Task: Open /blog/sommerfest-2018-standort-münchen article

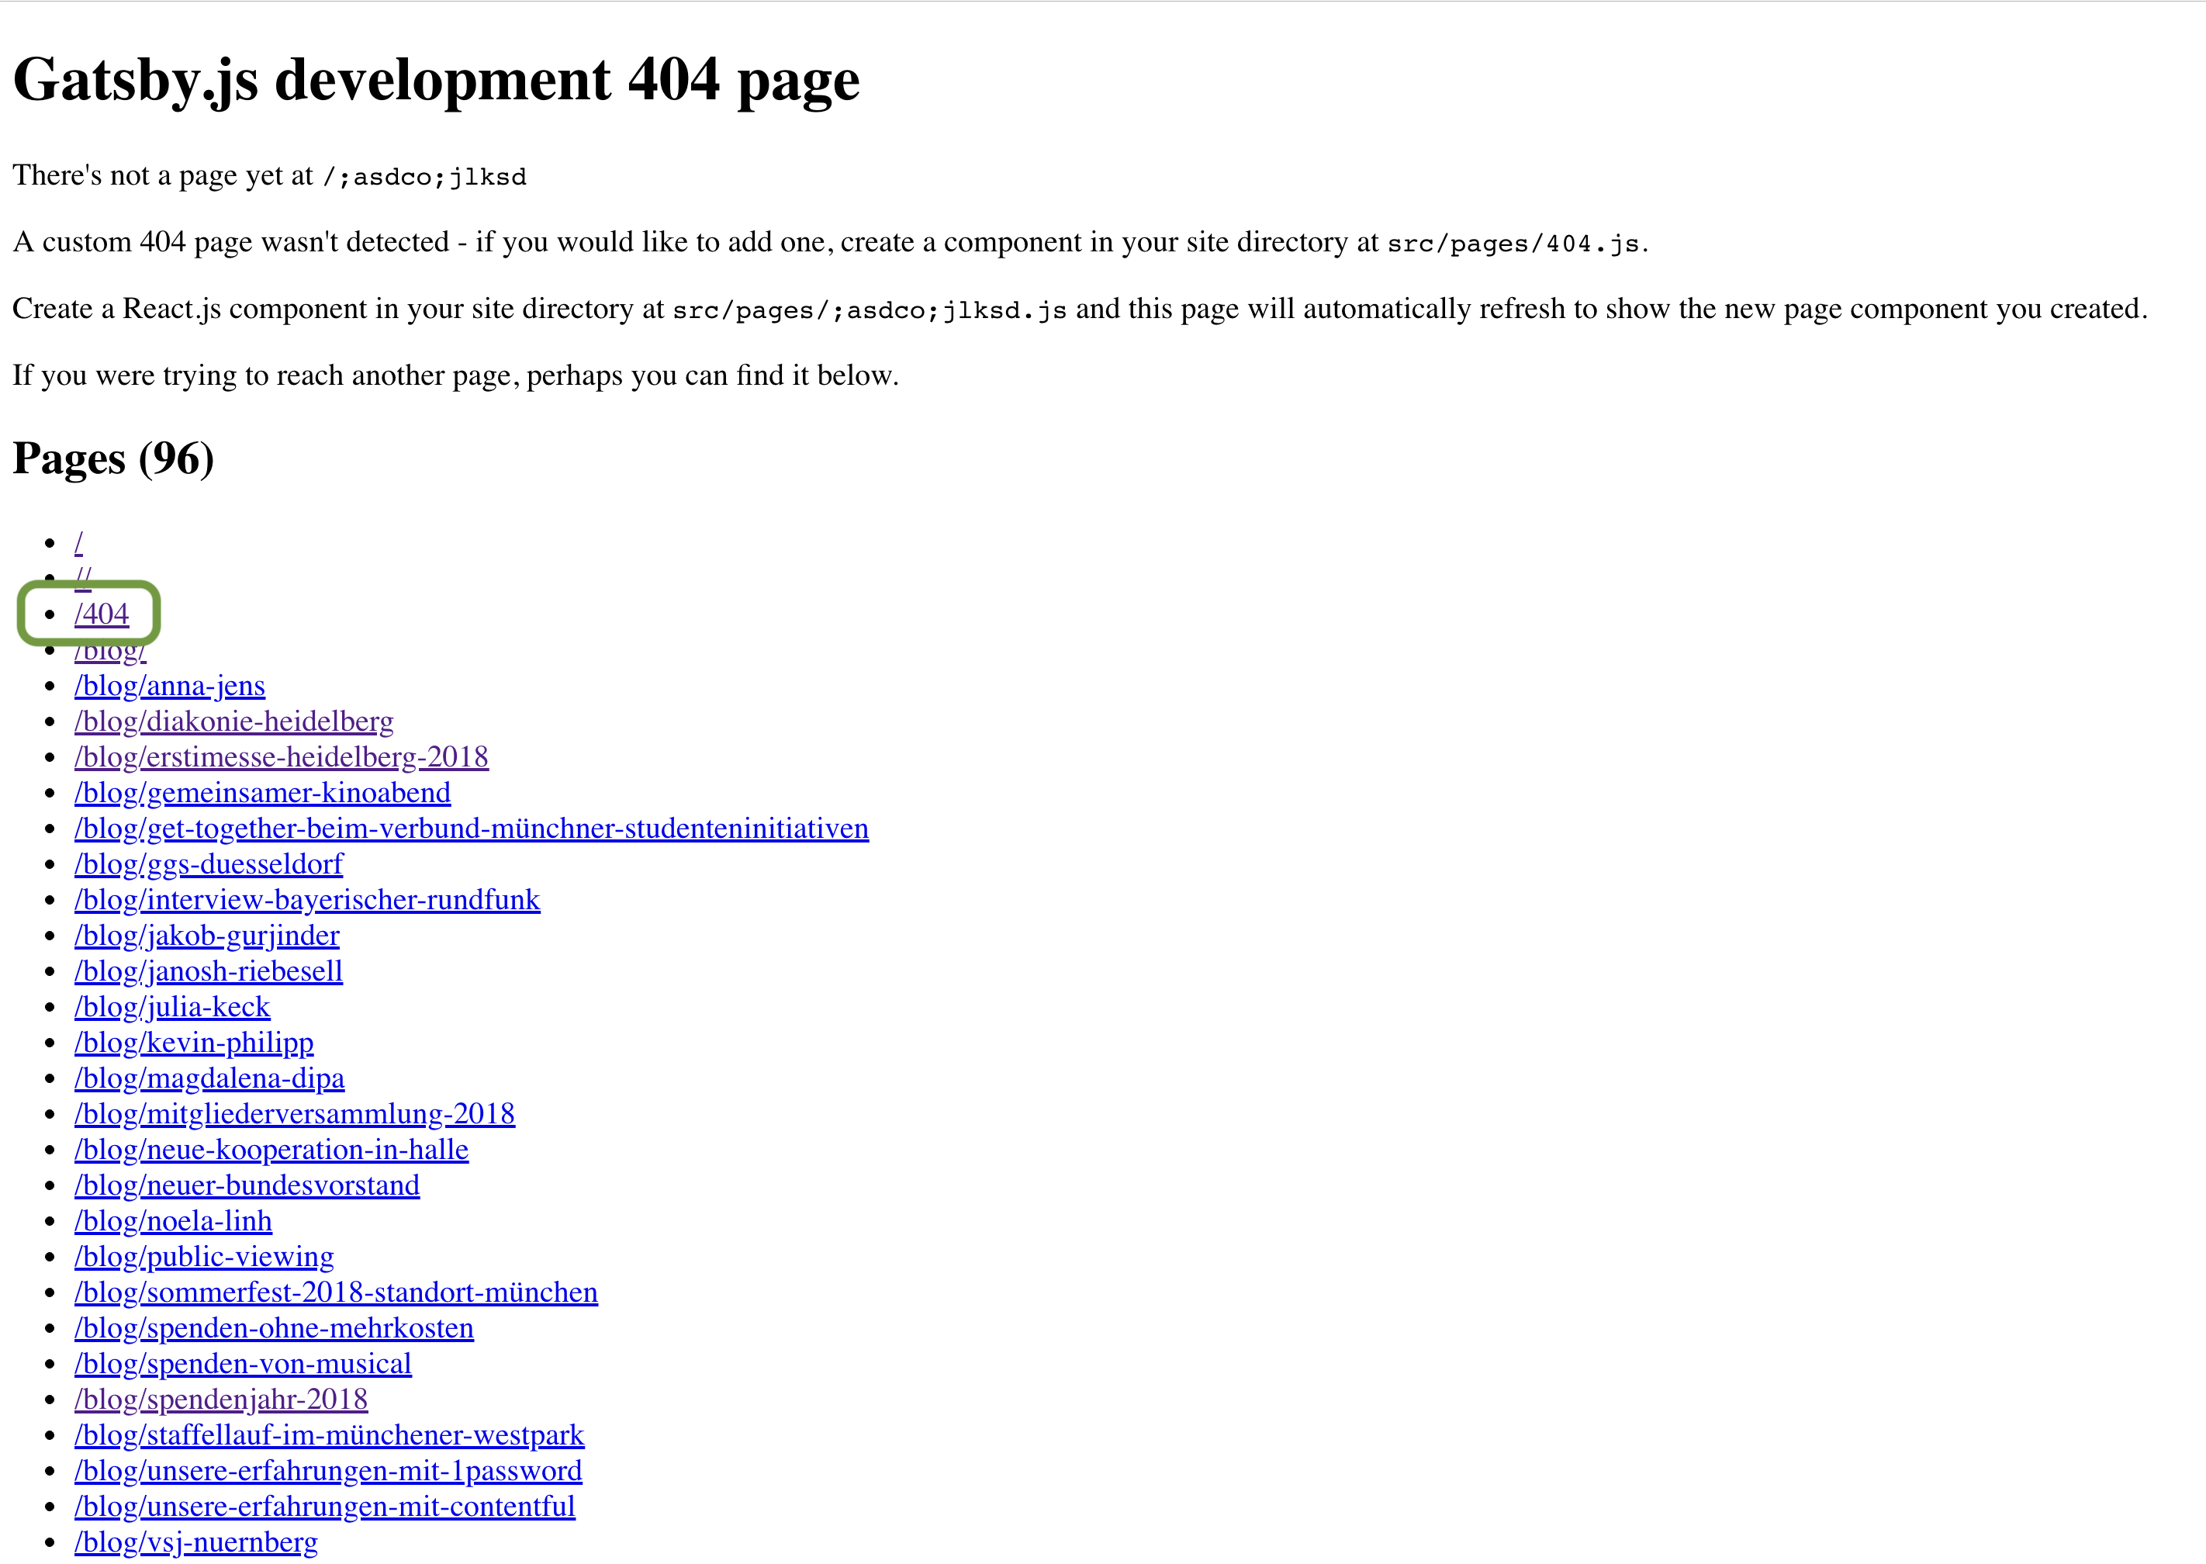Action: [336, 1292]
